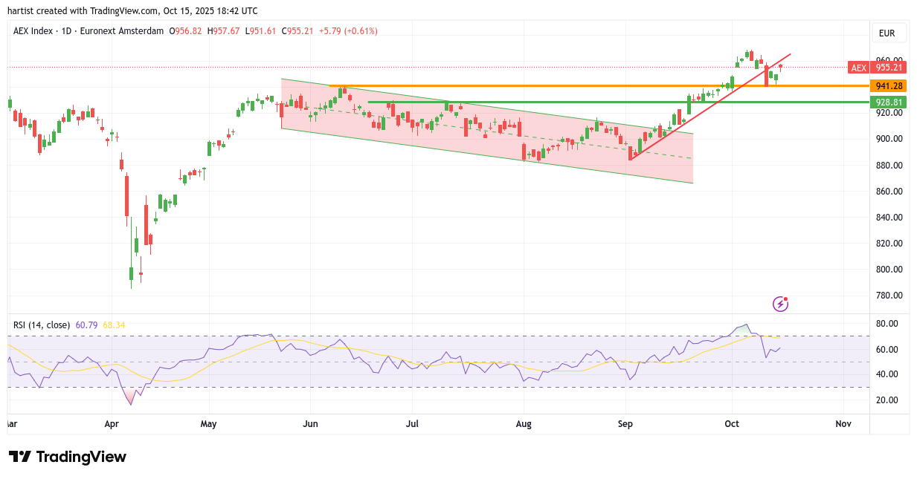Click the yellow RSI average value 68.34
Image resolution: width=917 pixels, height=479 pixels.
click(x=114, y=325)
